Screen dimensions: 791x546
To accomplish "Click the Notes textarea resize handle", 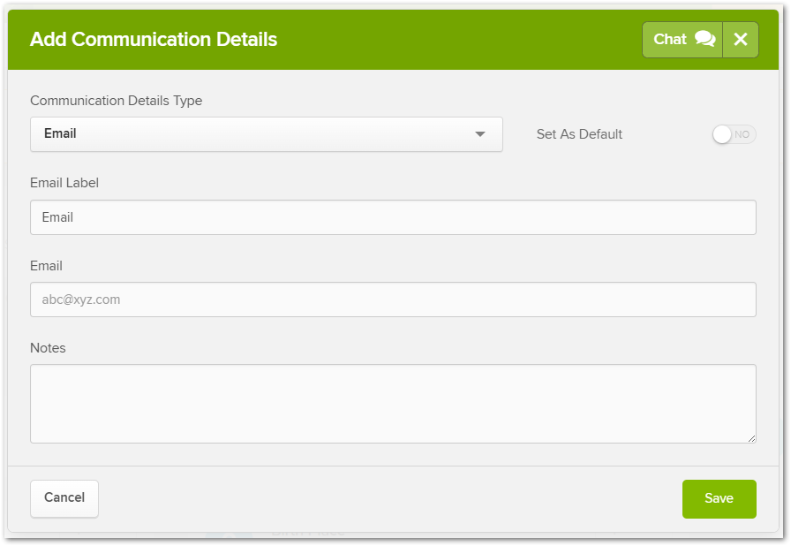I will [x=751, y=438].
